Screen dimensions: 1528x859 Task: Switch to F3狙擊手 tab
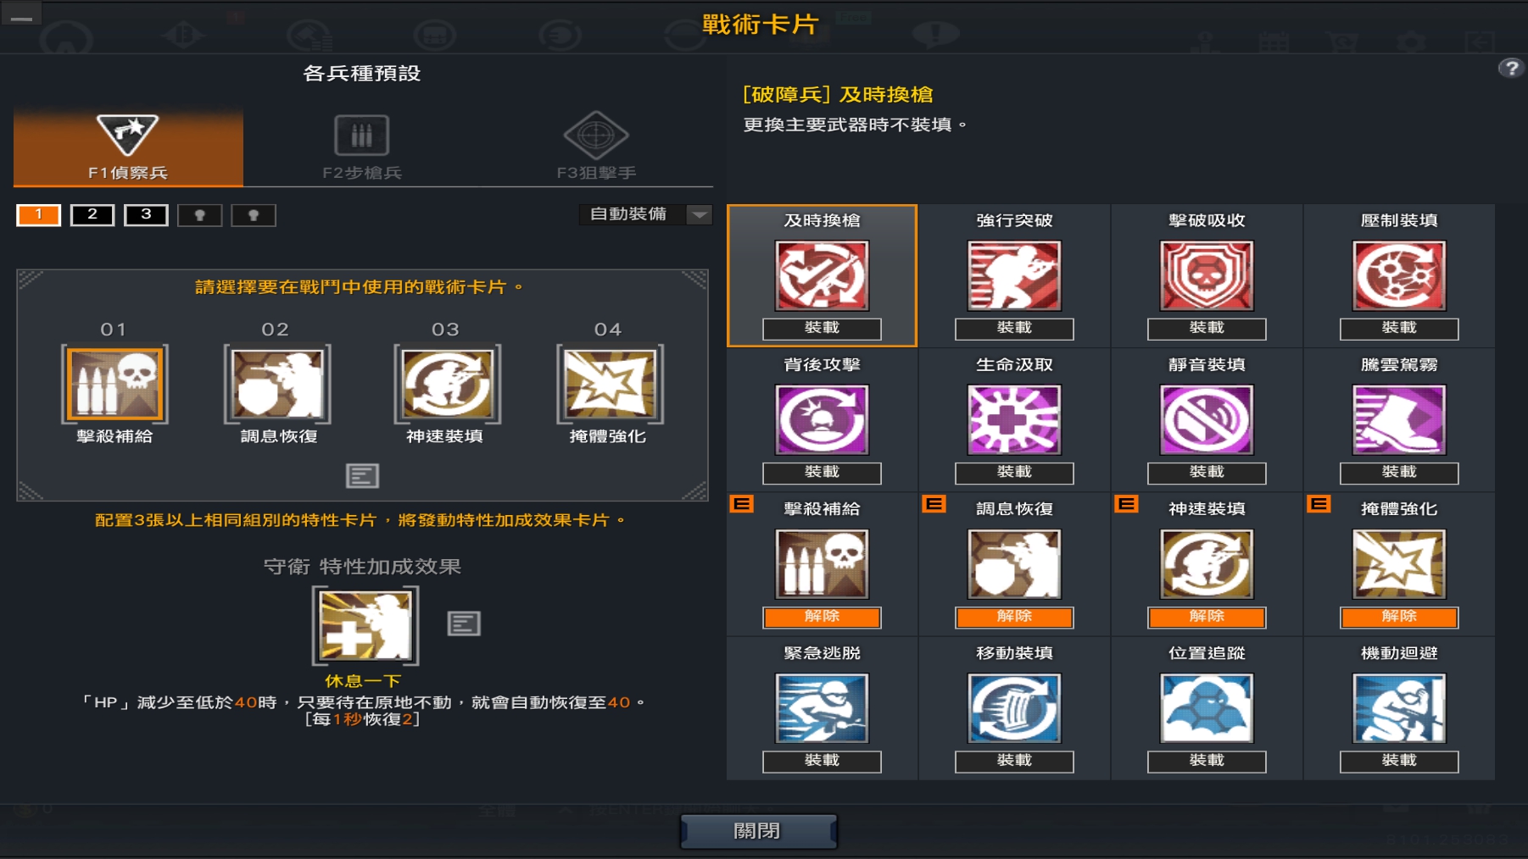click(x=596, y=147)
